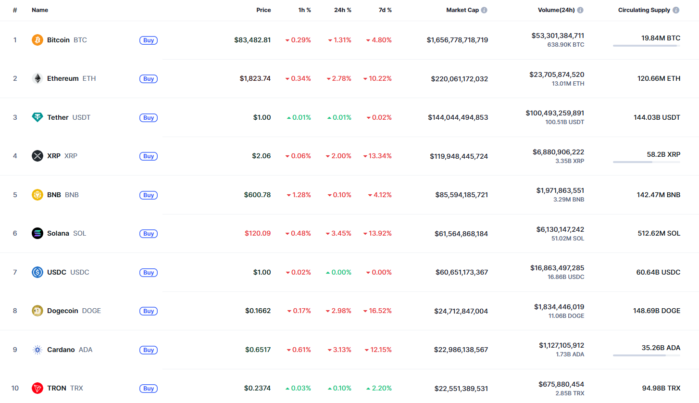This screenshot has width=699, height=403.
Task: Click the Dogecoin logo icon
Action: coord(37,311)
